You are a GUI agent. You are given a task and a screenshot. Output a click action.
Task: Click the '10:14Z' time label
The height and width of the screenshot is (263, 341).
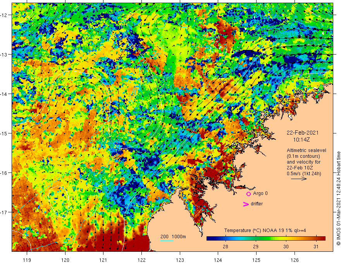(301, 140)
